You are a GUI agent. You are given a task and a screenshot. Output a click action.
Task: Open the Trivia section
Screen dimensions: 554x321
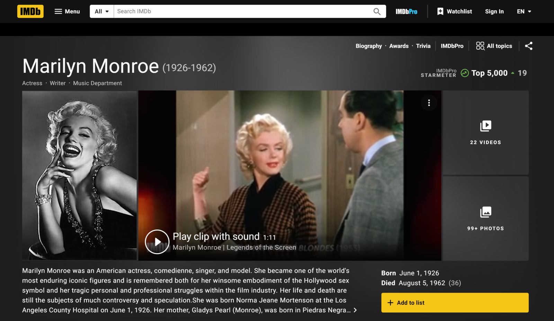click(423, 46)
